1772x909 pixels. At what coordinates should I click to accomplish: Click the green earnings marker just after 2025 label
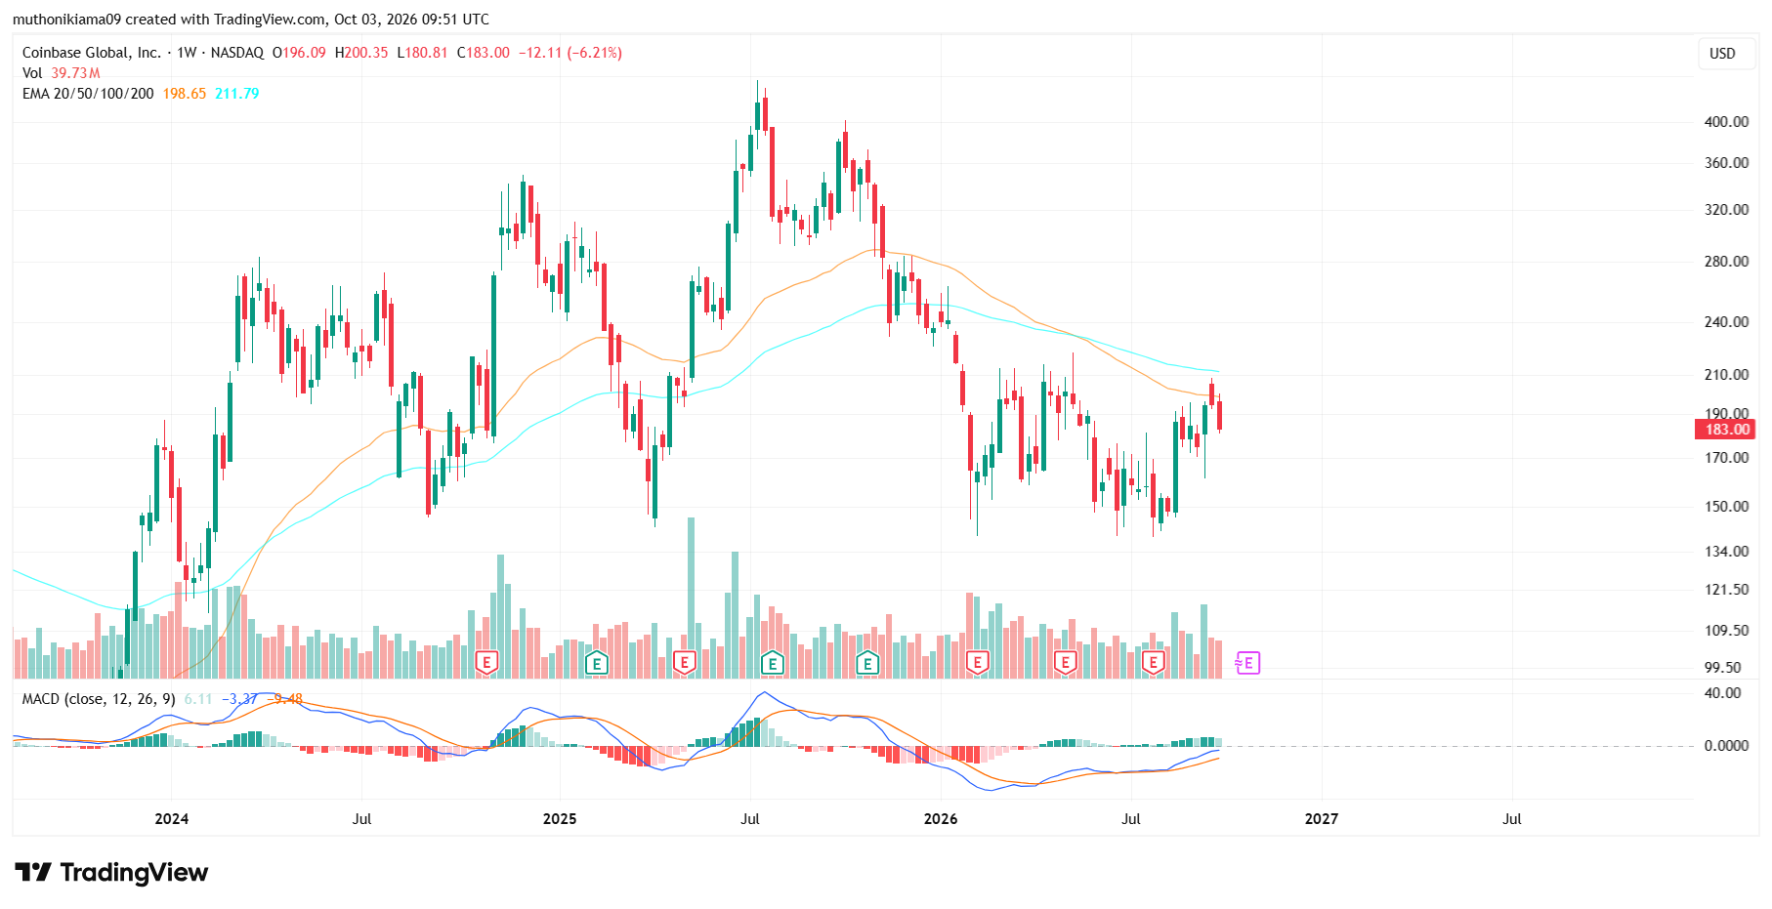(596, 664)
